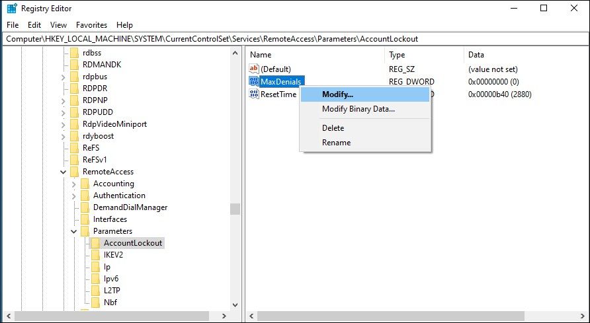Screen dimensions: 590x323
Task: Select the Nbf tree item
Action: 110,303
